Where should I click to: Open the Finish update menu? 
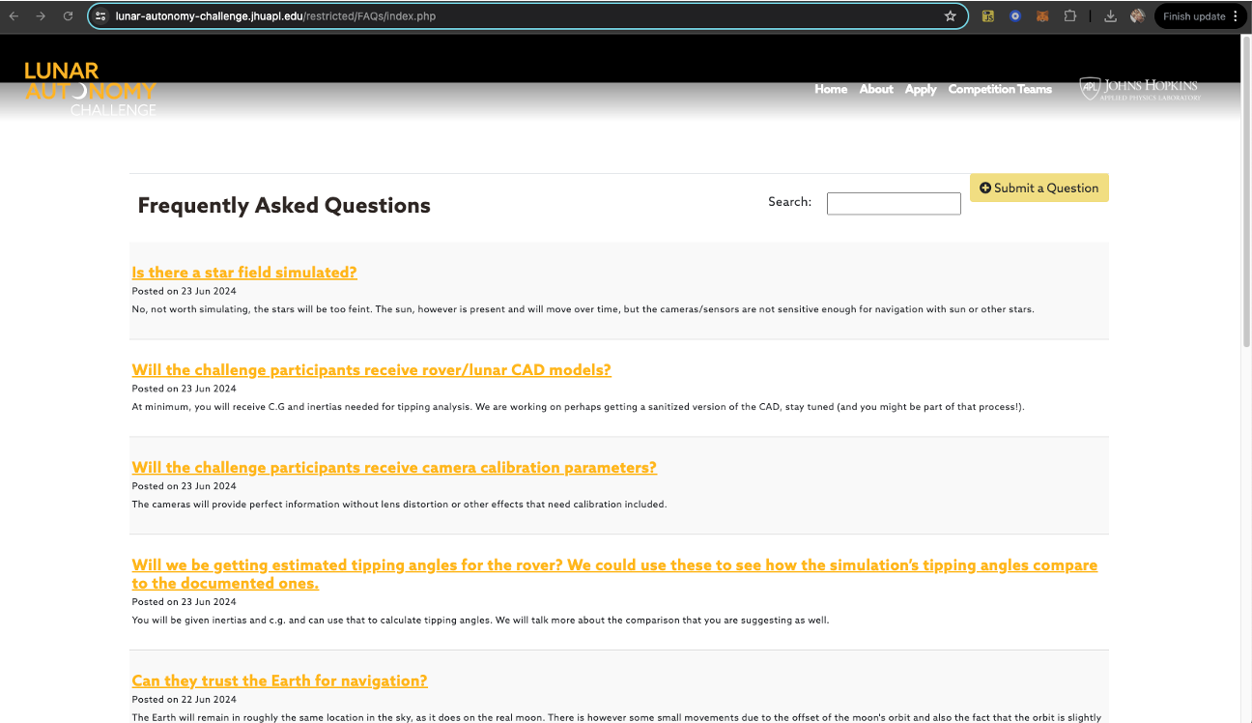click(x=1201, y=16)
